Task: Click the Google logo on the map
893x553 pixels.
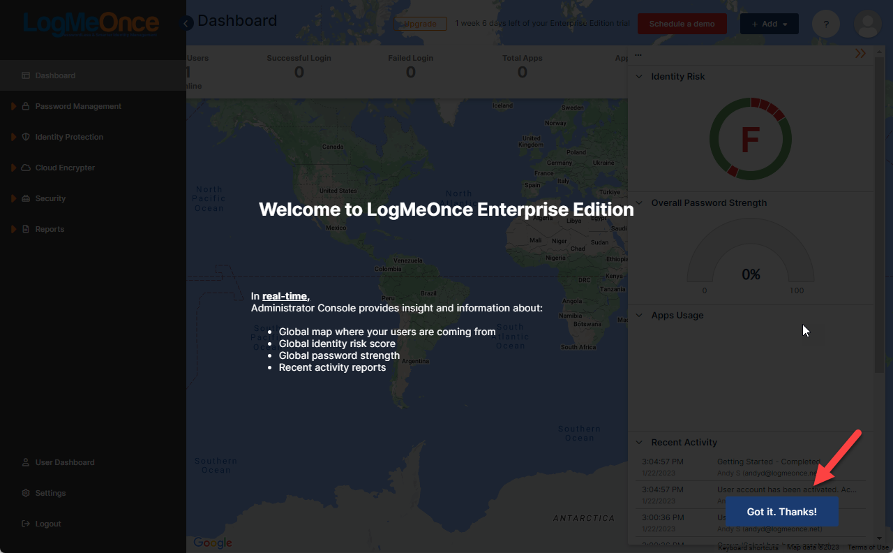Action: click(213, 543)
